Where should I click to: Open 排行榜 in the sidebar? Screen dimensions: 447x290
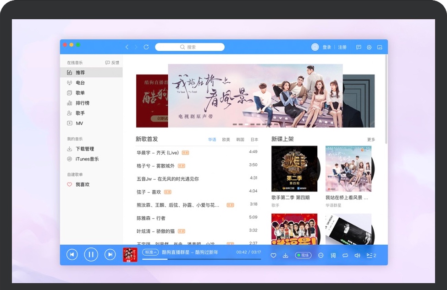tap(83, 103)
